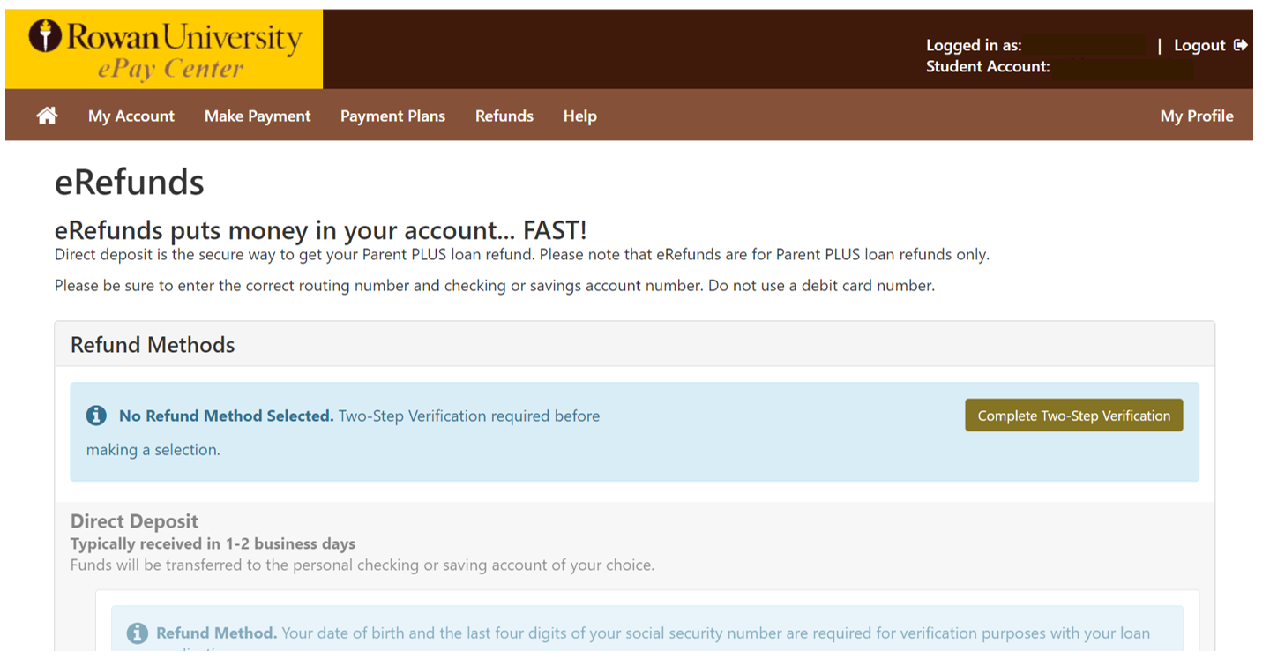Click the Refund Methods panel header

point(153,344)
